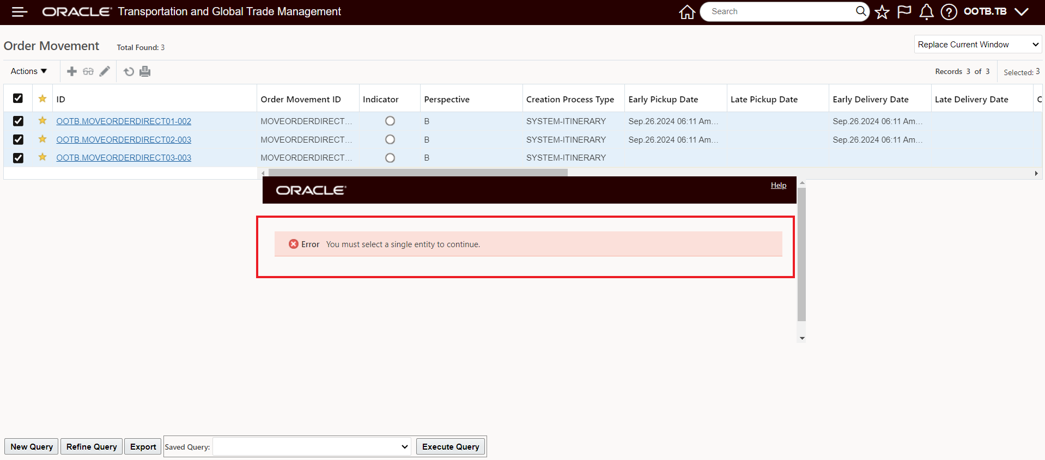This screenshot has width=1045, height=460.
Task: Sort by ID column header
Action: (60, 99)
